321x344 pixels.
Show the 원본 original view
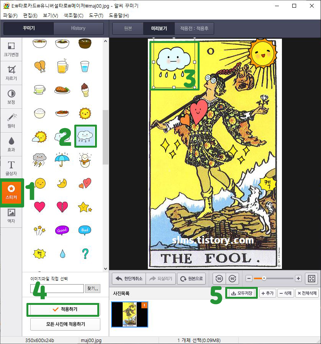coord(128,28)
